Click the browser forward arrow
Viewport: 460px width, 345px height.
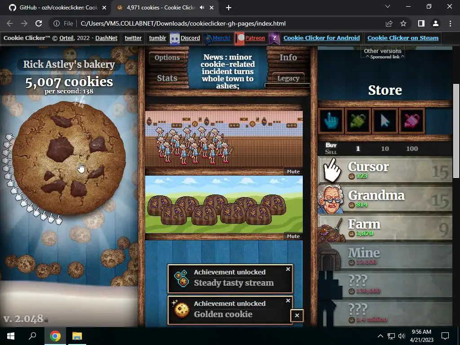24,23
